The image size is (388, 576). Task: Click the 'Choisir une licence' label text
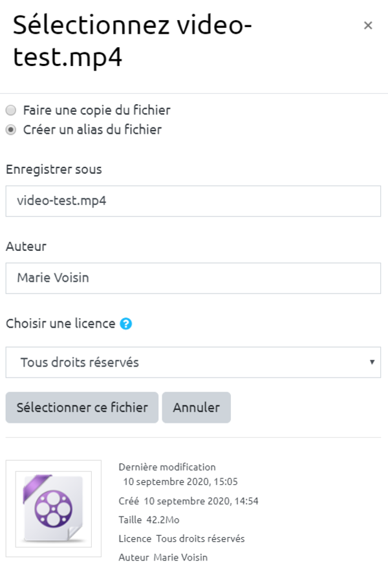click(x=61, y=323)
